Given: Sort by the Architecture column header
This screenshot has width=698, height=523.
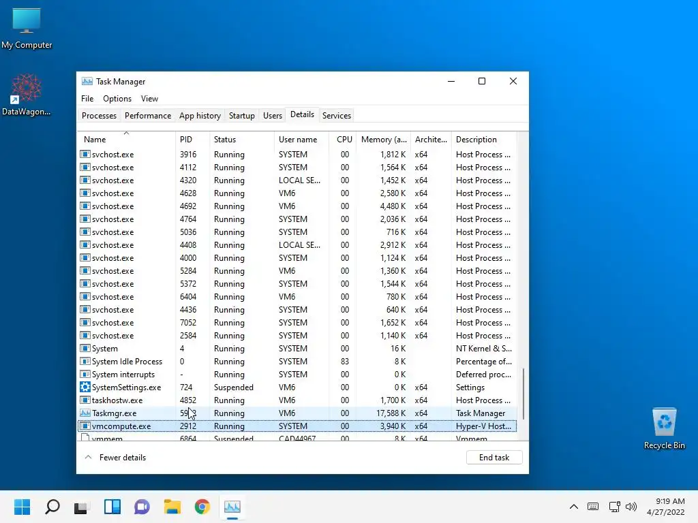Looking at the screenshot, I should [x=431, y=139].
